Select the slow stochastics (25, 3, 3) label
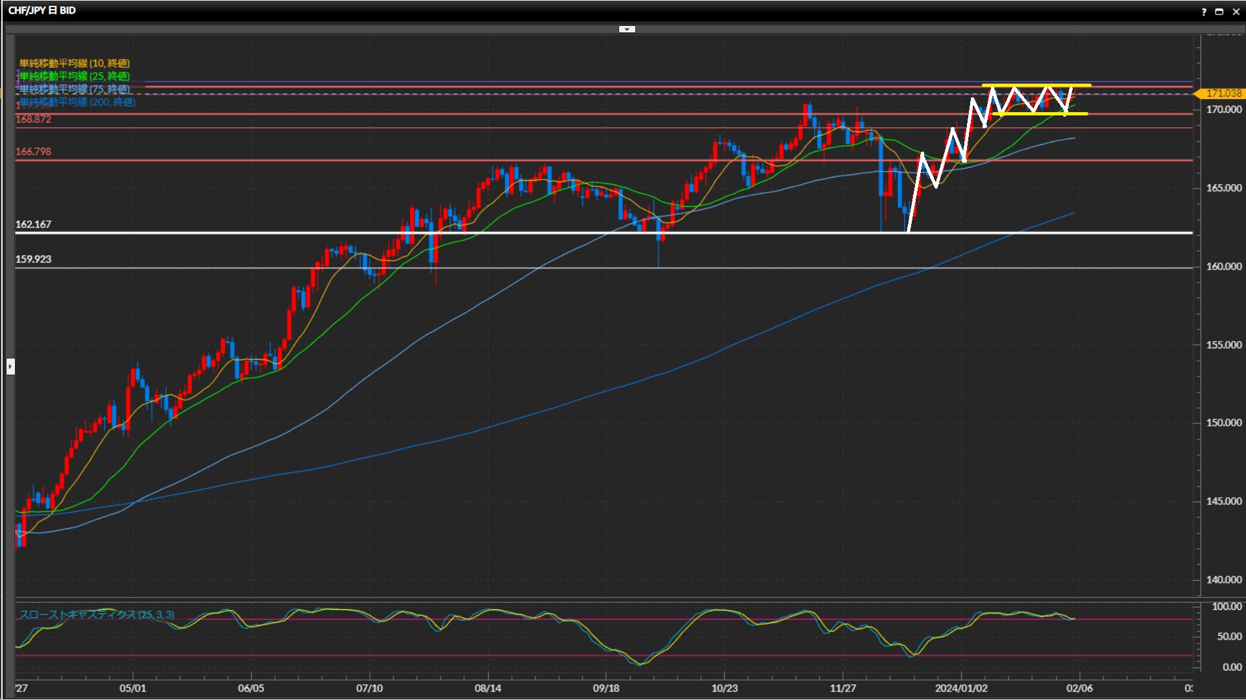The width and height of the screenshot is (1246, 700). point(97,614)
